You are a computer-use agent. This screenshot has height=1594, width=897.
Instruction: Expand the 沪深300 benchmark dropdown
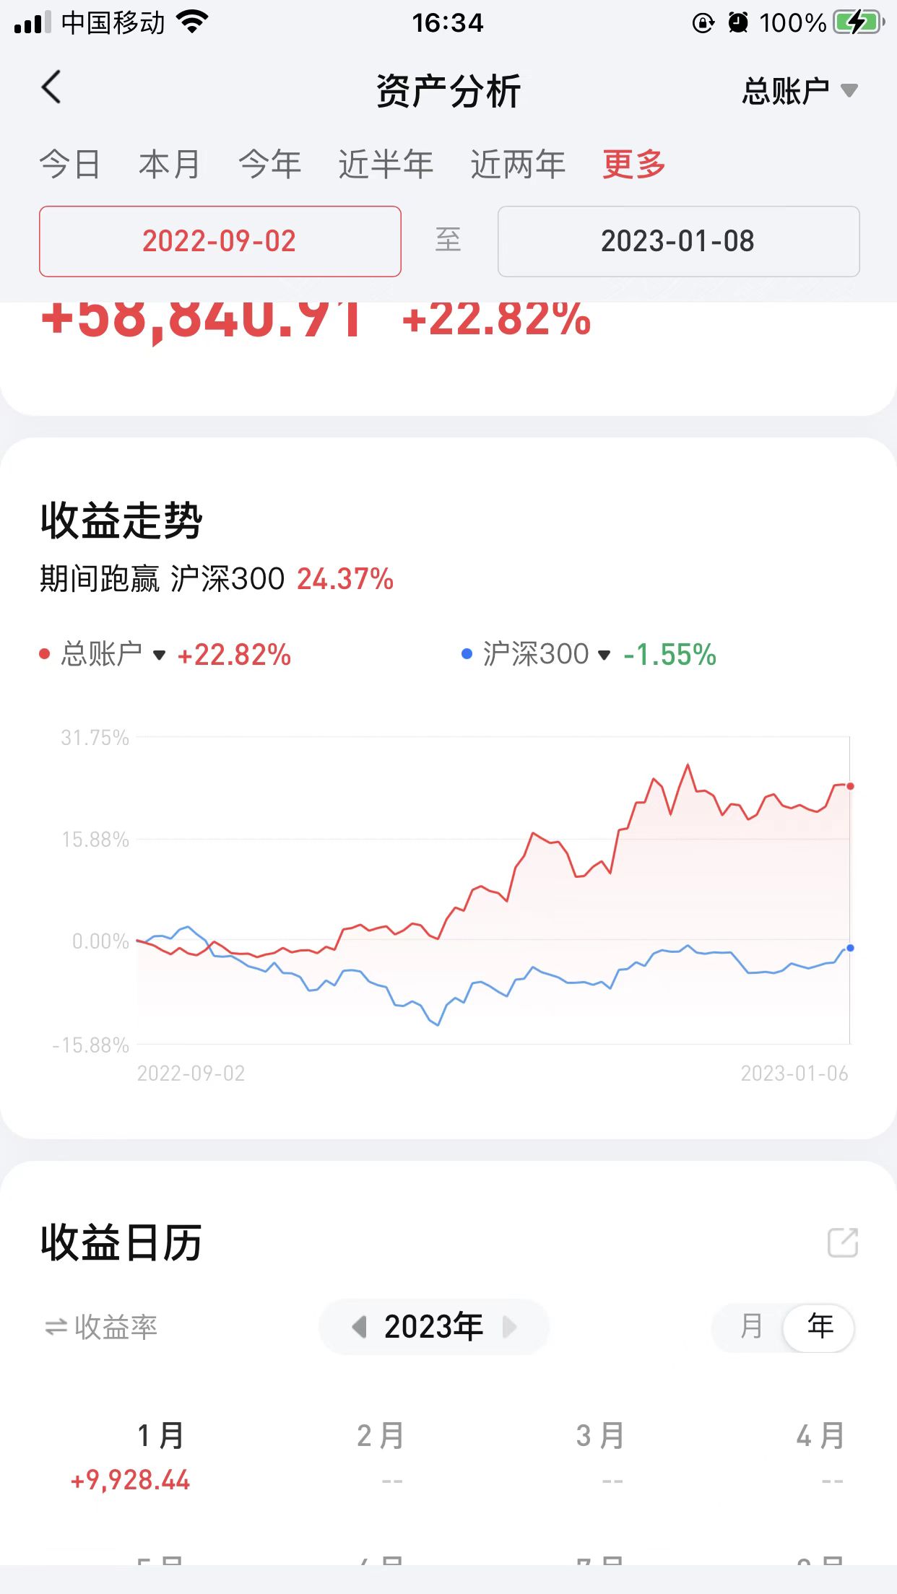click(x=604, y=655)
